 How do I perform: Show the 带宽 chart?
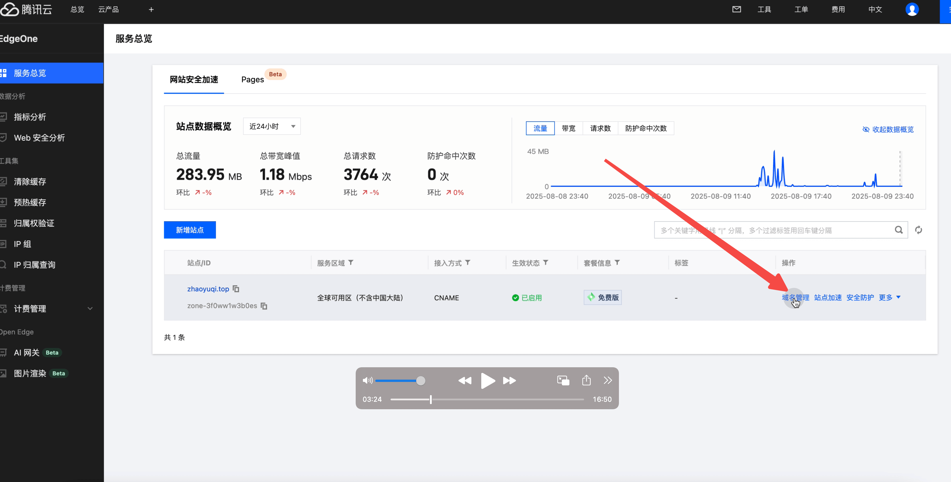(569, 128)
